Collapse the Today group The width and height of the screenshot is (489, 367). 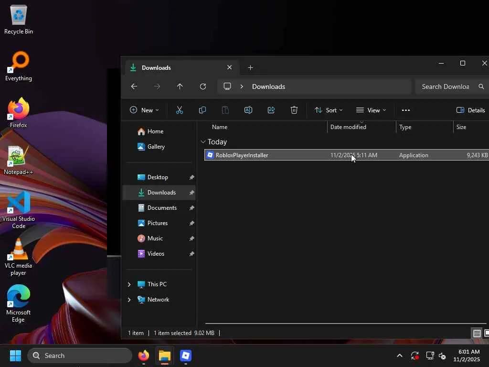(203, 142)
